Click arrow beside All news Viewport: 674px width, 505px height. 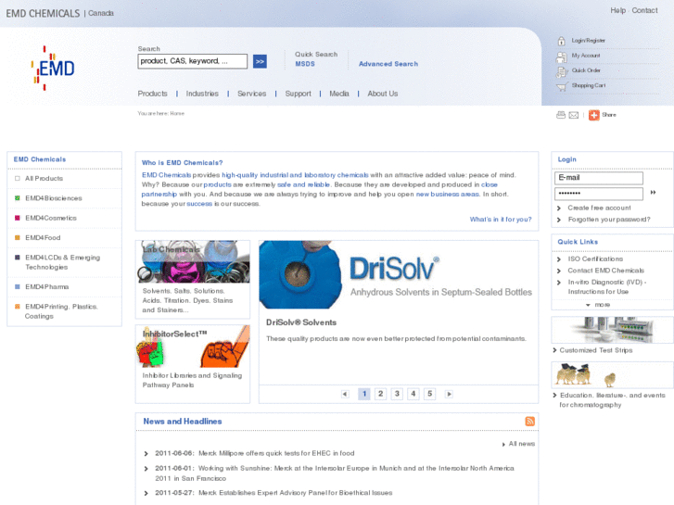coord(503,445)
